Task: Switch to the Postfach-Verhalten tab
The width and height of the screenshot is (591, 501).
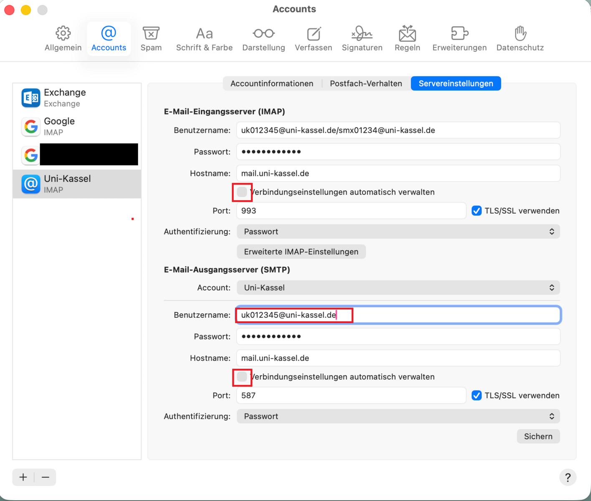Action: [366, 83]
